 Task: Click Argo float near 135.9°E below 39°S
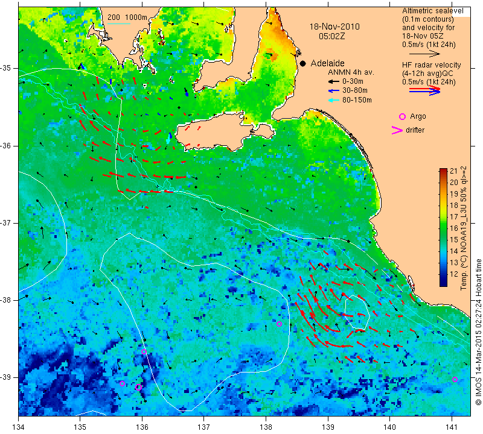138,387
